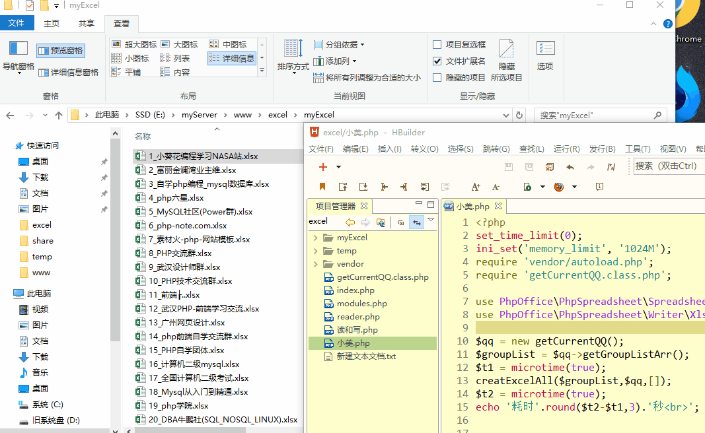Switch to the 共享 ribbon tab in Explorer
This screenshot has height=433, width=705.
tap(87, 23)
